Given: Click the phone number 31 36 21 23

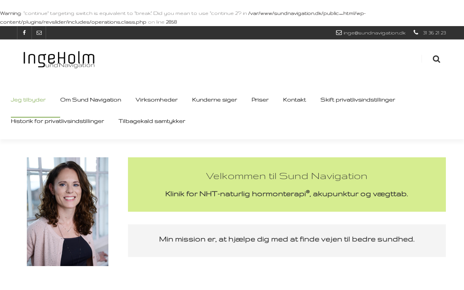Looking at the screenshot, I should tap(434, 33).
